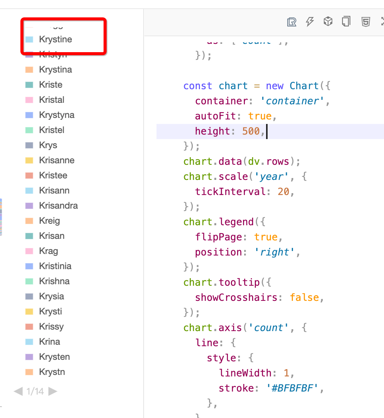The height and width of the screenshot is (418, 384).
Task: Toggle the Kriste legend series
Action: click(44, 85)
